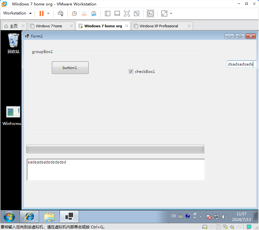Expand the power options dropdown arrow
This screenshot has width=259, height=230.
pyautogui.click(x=48, y=13)
